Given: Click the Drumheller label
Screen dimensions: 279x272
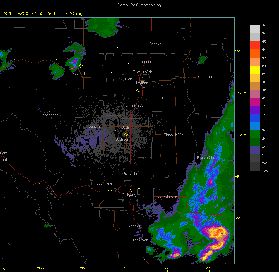Looking at the screenshot, I should coord(206,157).
